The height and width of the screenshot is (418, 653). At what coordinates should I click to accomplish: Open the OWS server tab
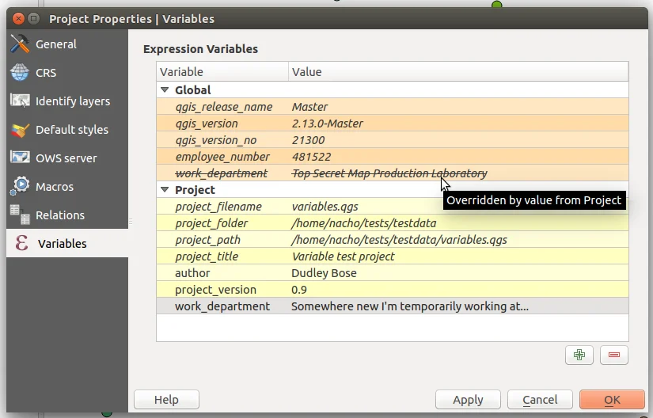tap(67, 158)
